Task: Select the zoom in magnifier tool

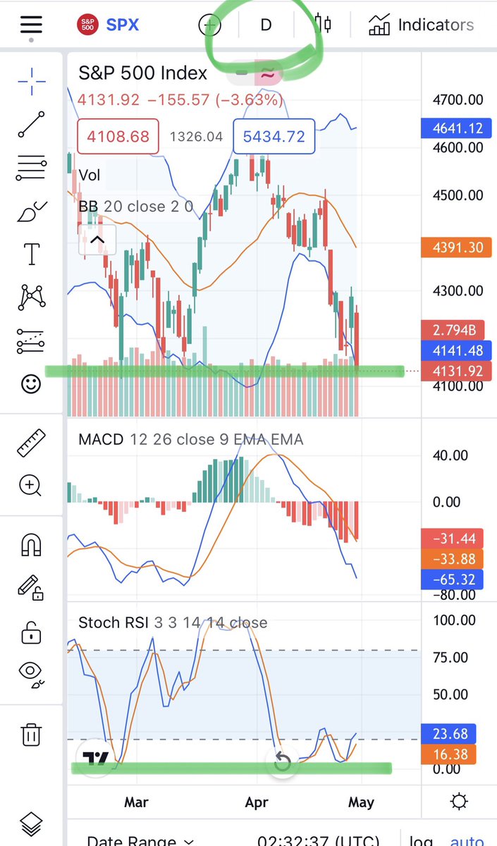Action: tap(31, 485)
